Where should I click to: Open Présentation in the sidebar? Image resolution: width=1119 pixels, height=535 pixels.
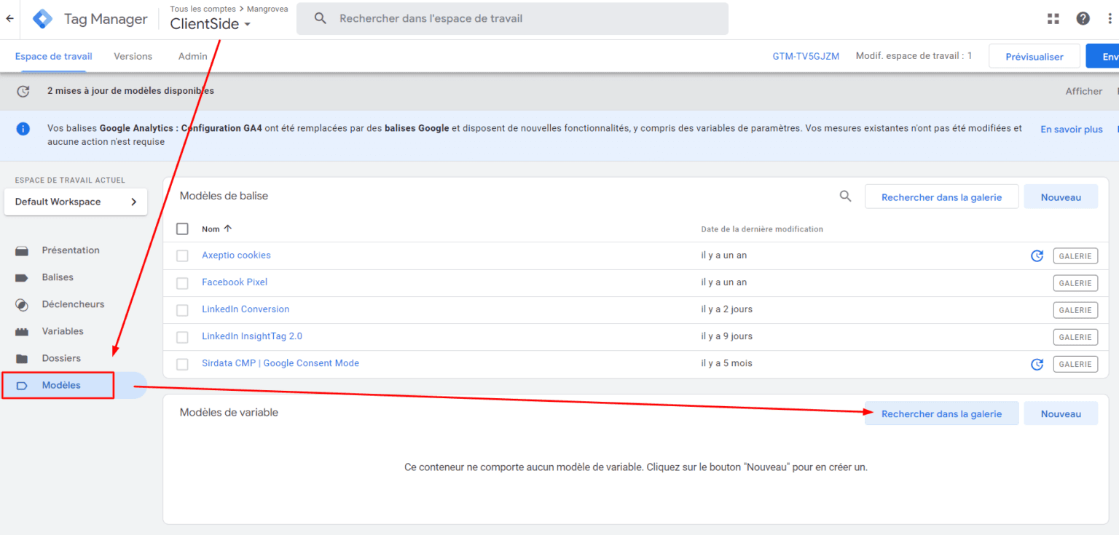click(71, 250)
